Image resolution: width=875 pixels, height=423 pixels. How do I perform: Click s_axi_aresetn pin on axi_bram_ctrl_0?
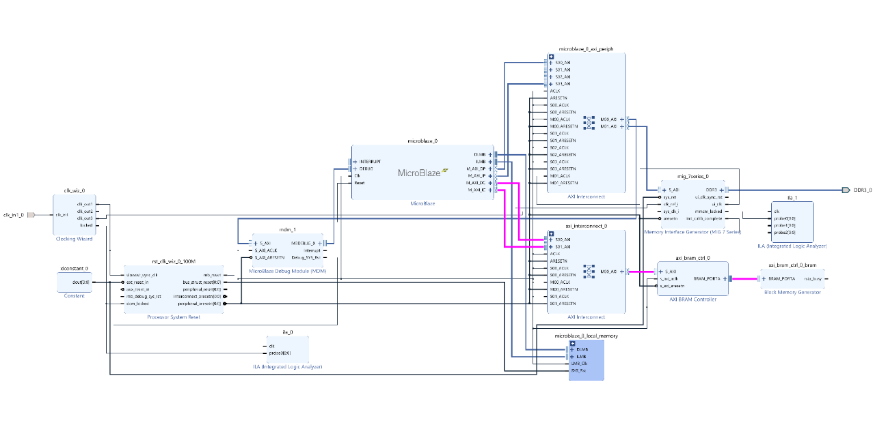[x=673, y=286]
